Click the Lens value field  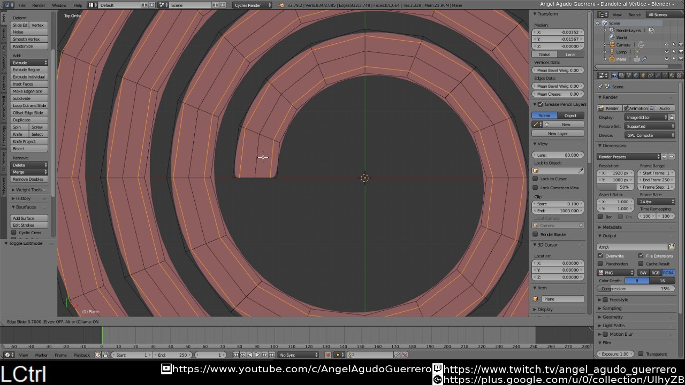coord(559,155)
